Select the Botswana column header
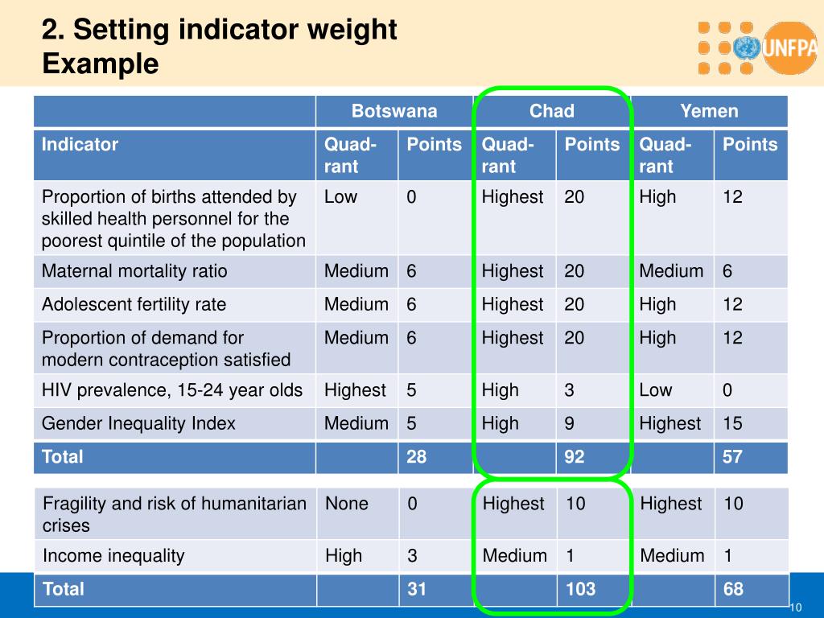This screenshot has height=618, width=824. [x=394, y=111]
